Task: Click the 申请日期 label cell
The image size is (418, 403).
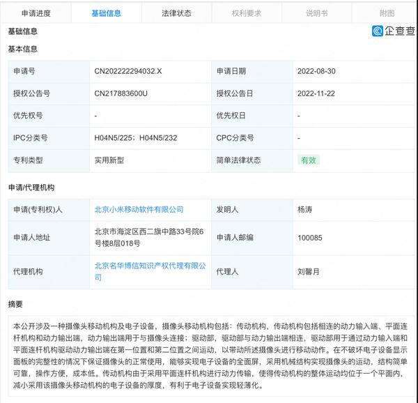Action: (252, 72)
